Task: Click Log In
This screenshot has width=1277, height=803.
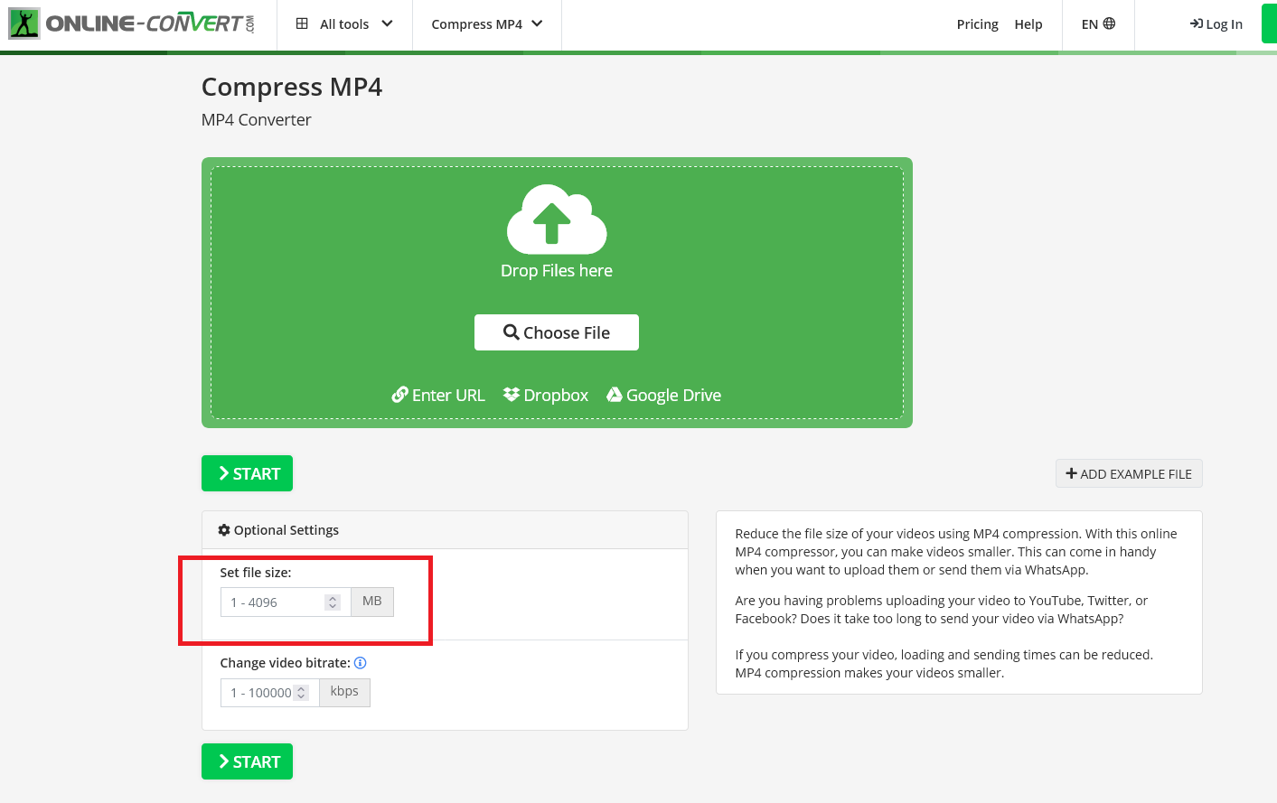Action: (x=1216, y=24)
